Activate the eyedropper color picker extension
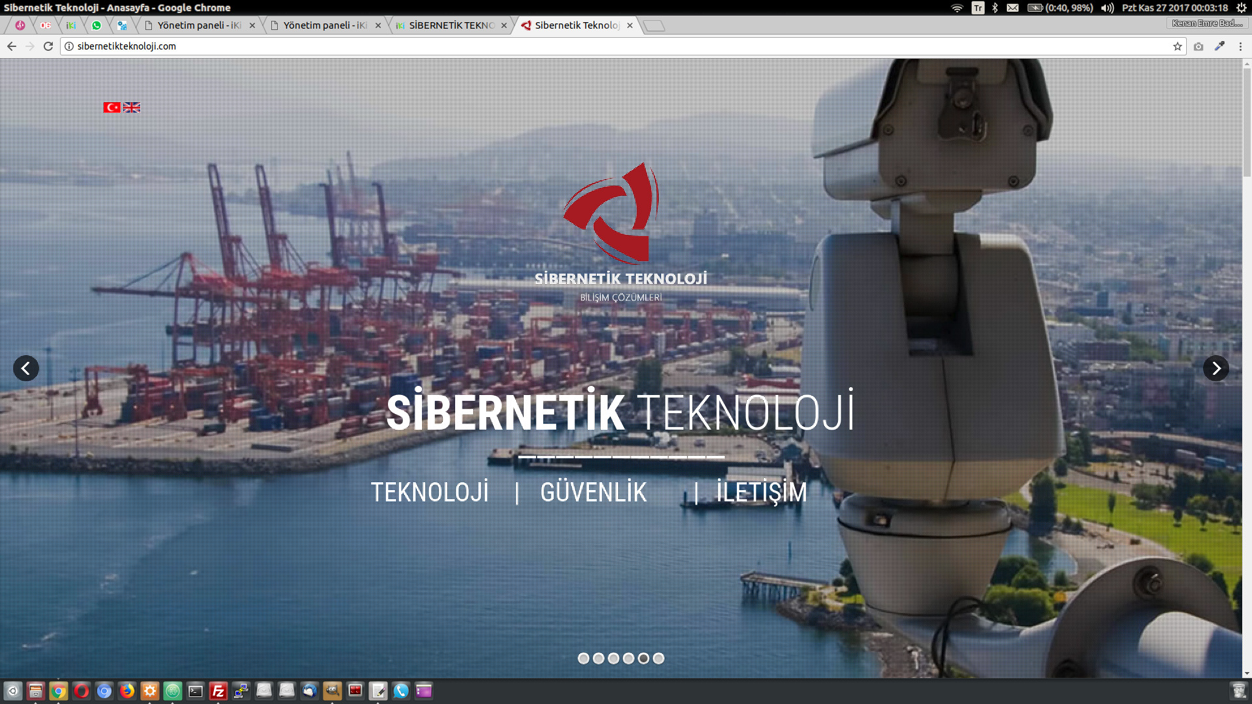 (x=1219, y=46)
